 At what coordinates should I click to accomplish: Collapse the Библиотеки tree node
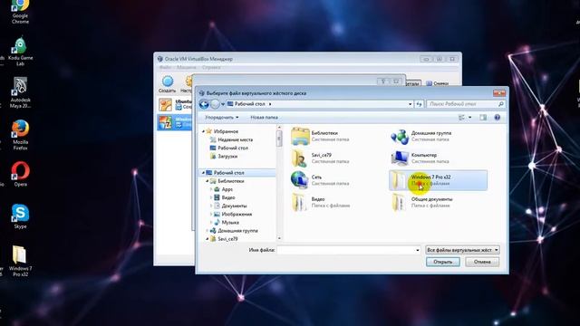click(x=208, y=181)
